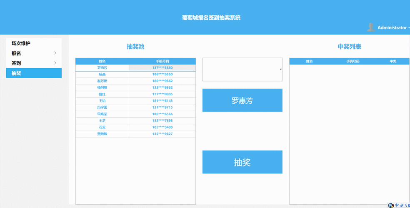Select the 樊敏敏 row in lottery pool
Image resolution: width=410 pixels, height=208 pixels.
tap(102, 134)
